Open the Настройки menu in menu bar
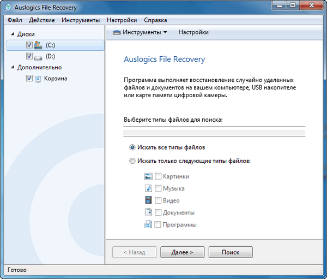Image resolution: width=327 pixels, height=279 pixels. tap(122, 20)
